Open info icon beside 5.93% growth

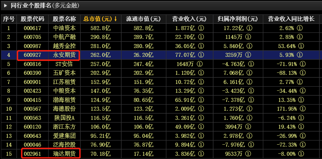[x=300, y=55]
